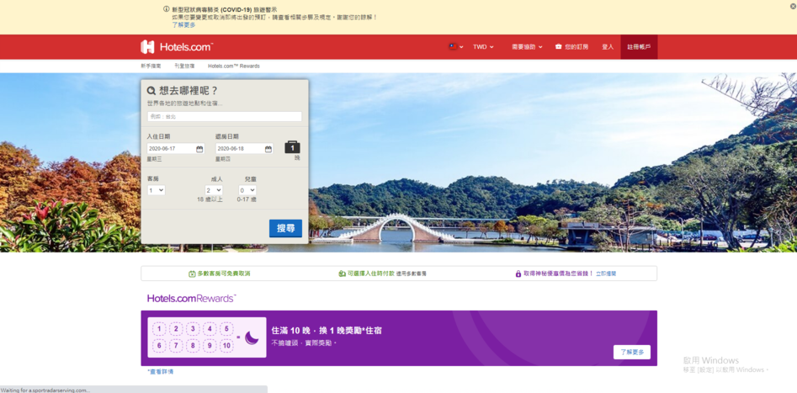Open 您的訂房 bookings link

click(571, 47)
